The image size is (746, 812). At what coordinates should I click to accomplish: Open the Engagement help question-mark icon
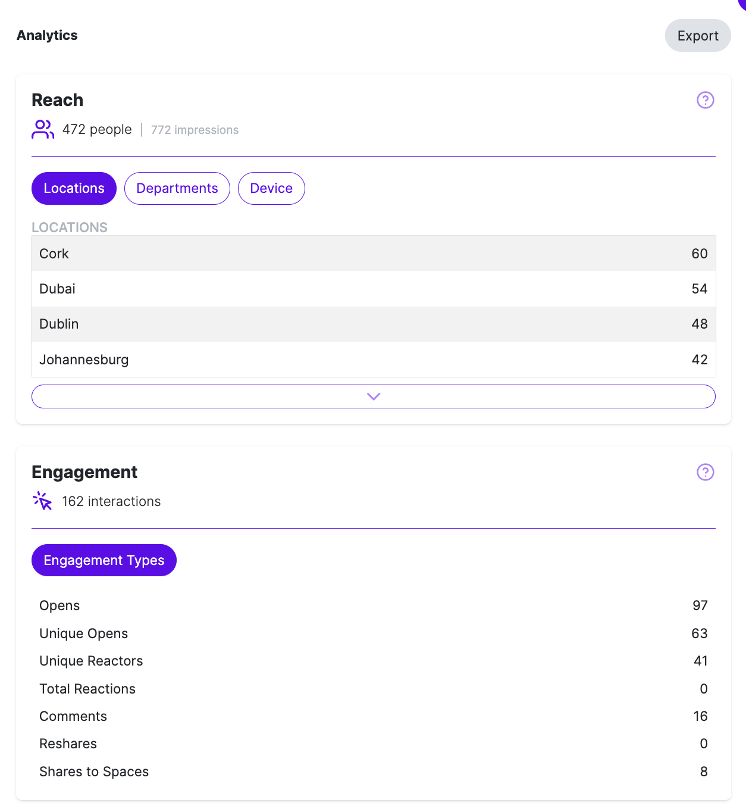click(x=705, y=472)
